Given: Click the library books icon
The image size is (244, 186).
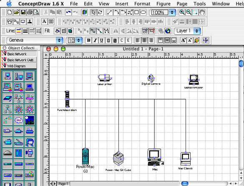Looking at the screenshot, I should pos(84,12).
